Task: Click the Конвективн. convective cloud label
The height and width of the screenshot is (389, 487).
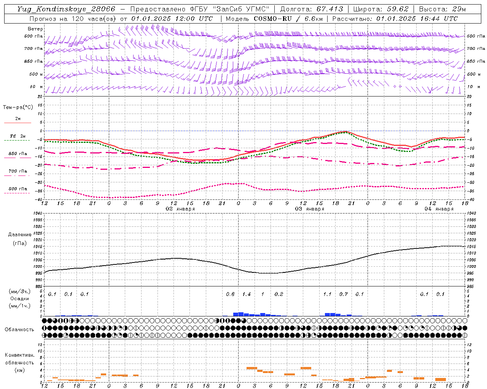Action: coord(19,355)
